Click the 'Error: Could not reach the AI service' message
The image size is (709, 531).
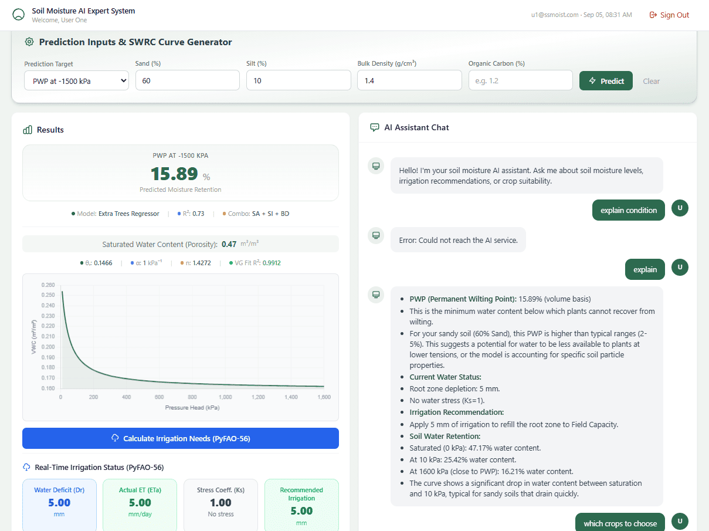tap(458, 240)
